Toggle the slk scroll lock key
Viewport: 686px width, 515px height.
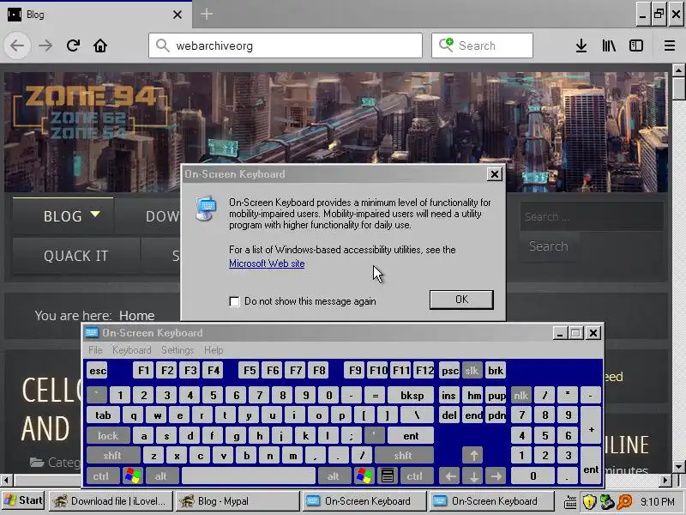point(472,371)
